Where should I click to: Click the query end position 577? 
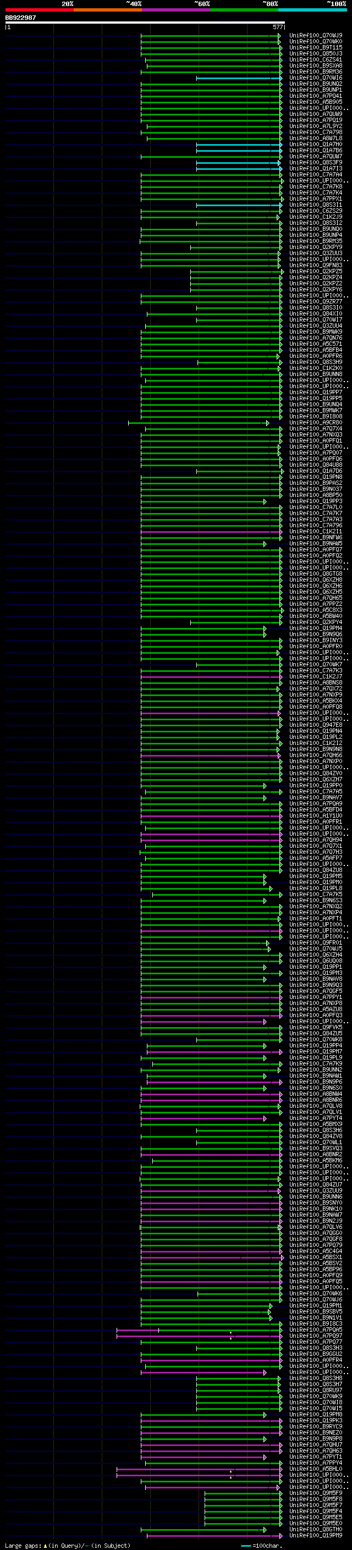point(277,27)
